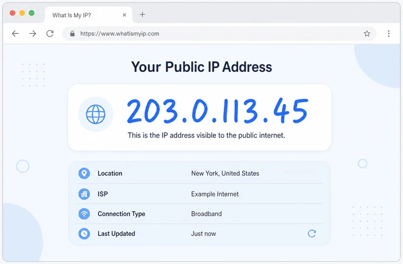Open the browser three-dot menu

[389, 33]
